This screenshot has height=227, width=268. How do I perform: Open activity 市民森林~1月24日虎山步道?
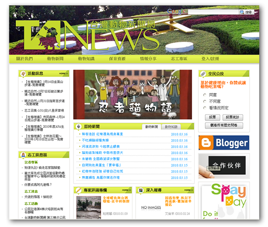45,119
